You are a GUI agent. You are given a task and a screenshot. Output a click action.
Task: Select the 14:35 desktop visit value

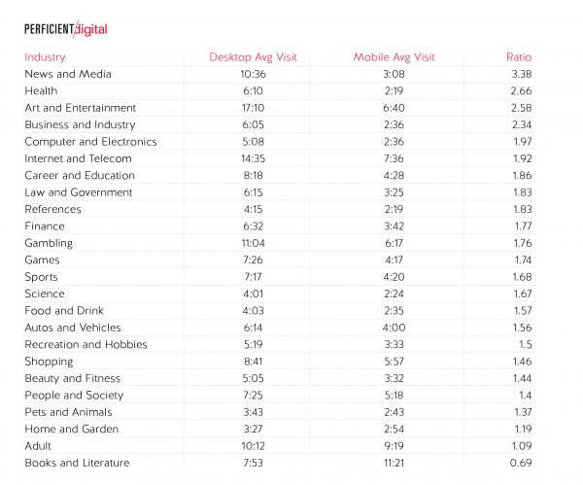[253, 158]
